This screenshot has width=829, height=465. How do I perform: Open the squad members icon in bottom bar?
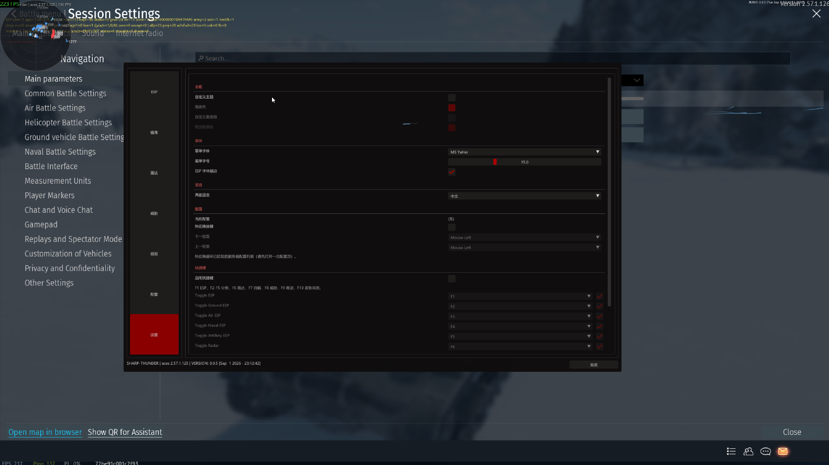point(748,452)
